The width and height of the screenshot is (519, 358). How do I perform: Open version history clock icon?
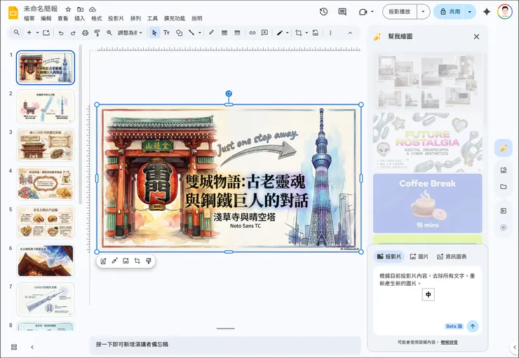pyautogui.click(x=324, y=12)
